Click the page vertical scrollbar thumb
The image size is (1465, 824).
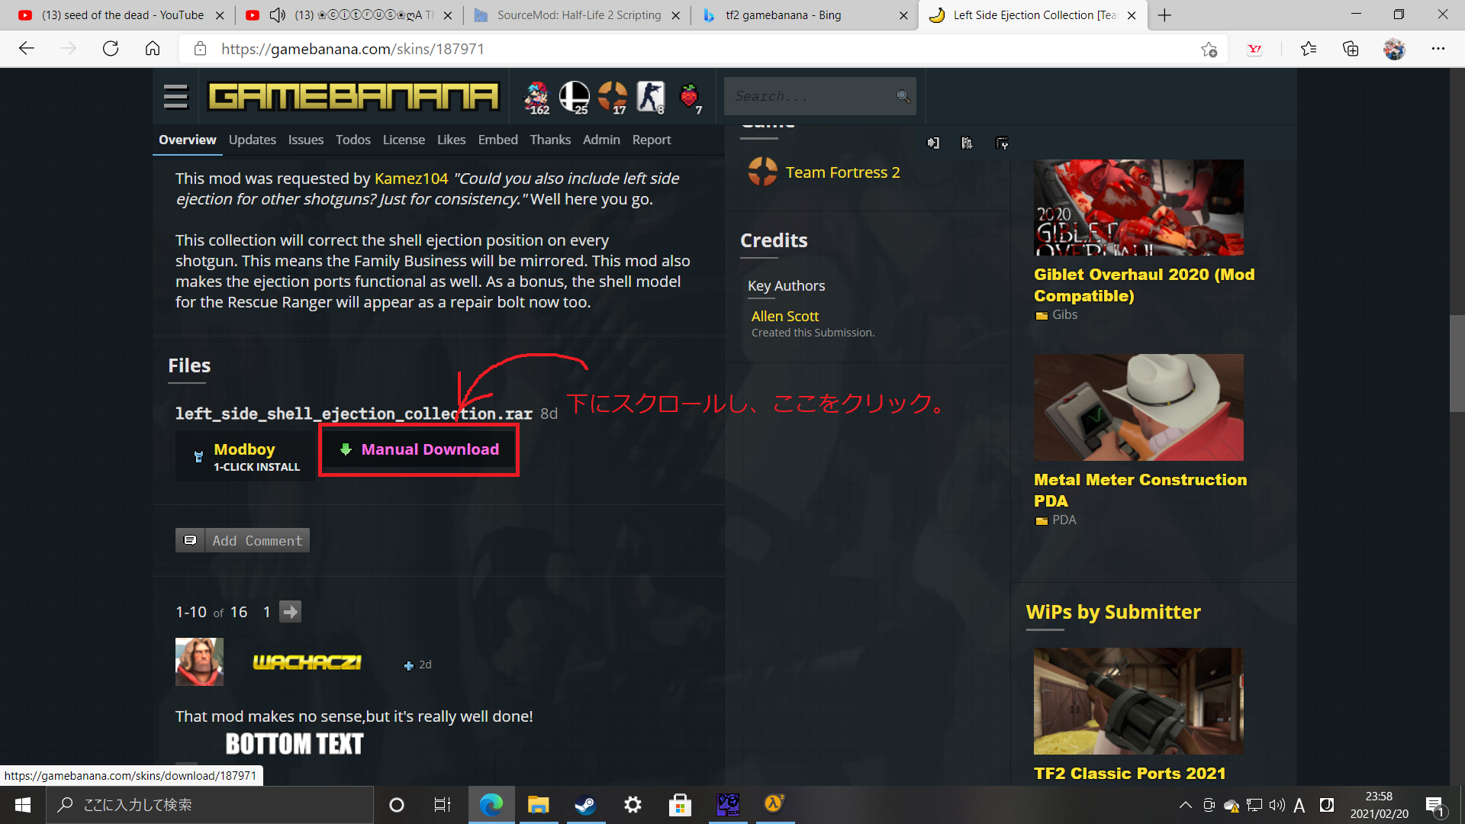tap(1457, 363)
